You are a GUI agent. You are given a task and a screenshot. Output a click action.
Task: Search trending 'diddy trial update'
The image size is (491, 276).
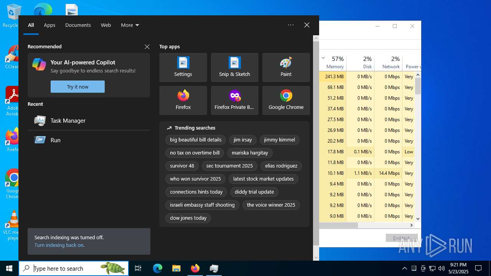point(254,192)
